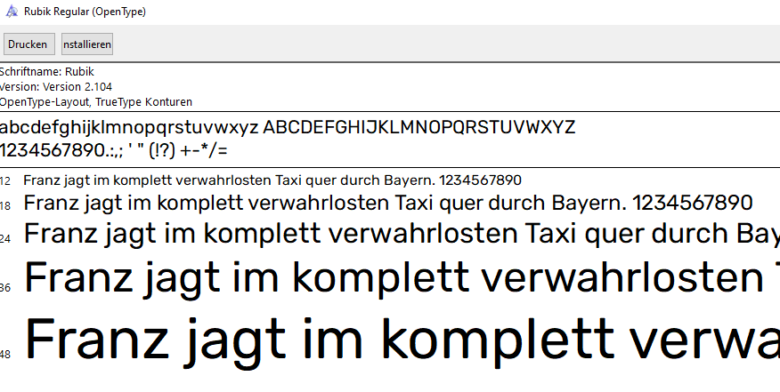This screenshot has width=780, height=392.
Task: Click the 36 point sample sentence
Action: (401, 278)
